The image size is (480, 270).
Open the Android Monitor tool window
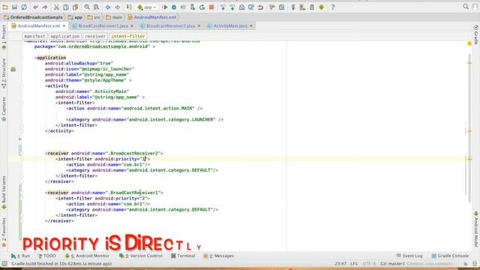tap(87, 256)
